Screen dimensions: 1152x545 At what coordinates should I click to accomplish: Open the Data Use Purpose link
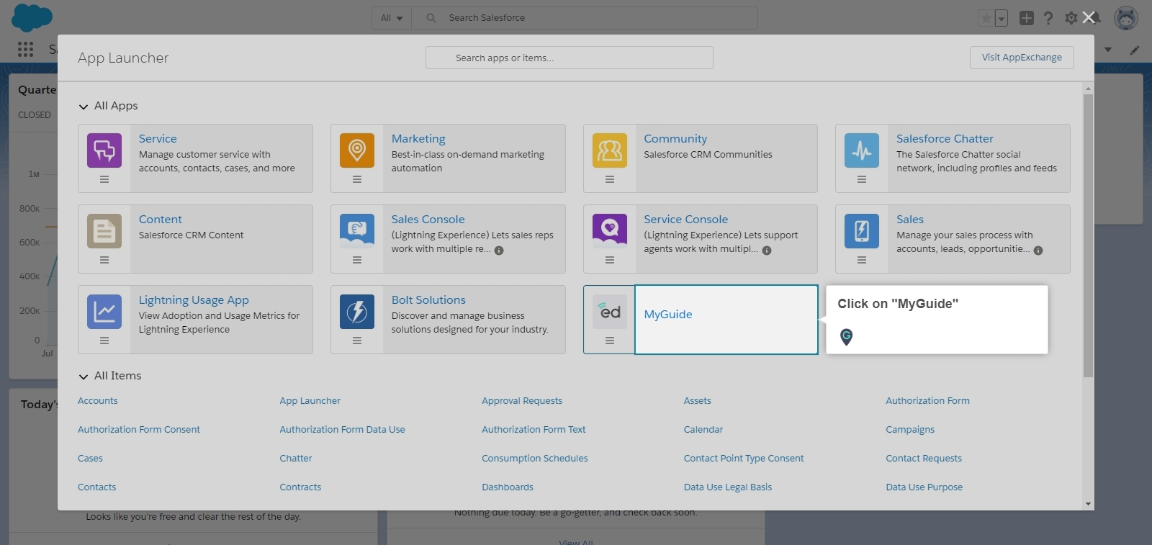tap(924, 487)
